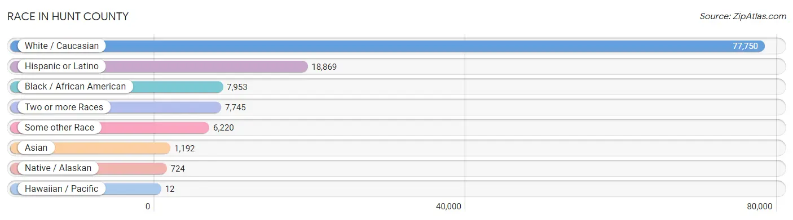Screen dimensions: 793x220
Task: Select the Hispanic or Latino purple bar
Action: pyautogui.click(x=159, y=66)
